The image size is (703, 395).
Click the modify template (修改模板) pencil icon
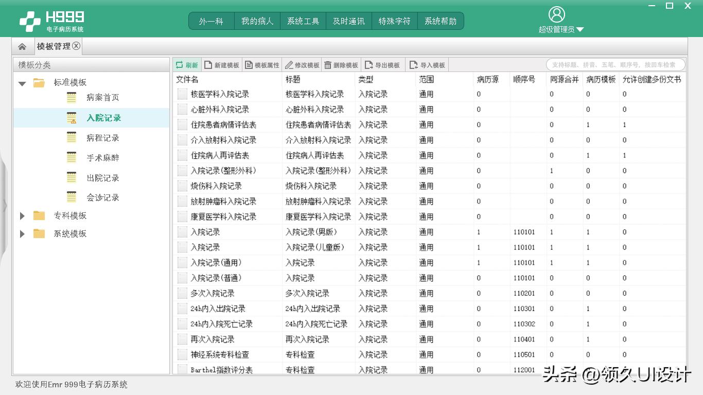(289, 65)
